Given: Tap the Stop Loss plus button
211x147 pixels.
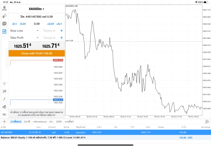Looking at the screenshot, I should click(x=62, y=31).
